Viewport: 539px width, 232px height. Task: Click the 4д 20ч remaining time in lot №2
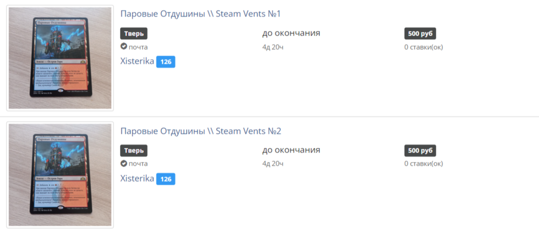click(273, 164)
